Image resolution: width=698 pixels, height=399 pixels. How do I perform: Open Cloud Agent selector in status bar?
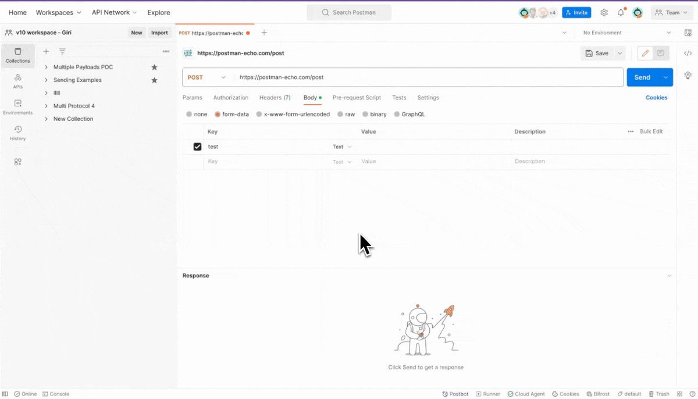pos(526,394)
